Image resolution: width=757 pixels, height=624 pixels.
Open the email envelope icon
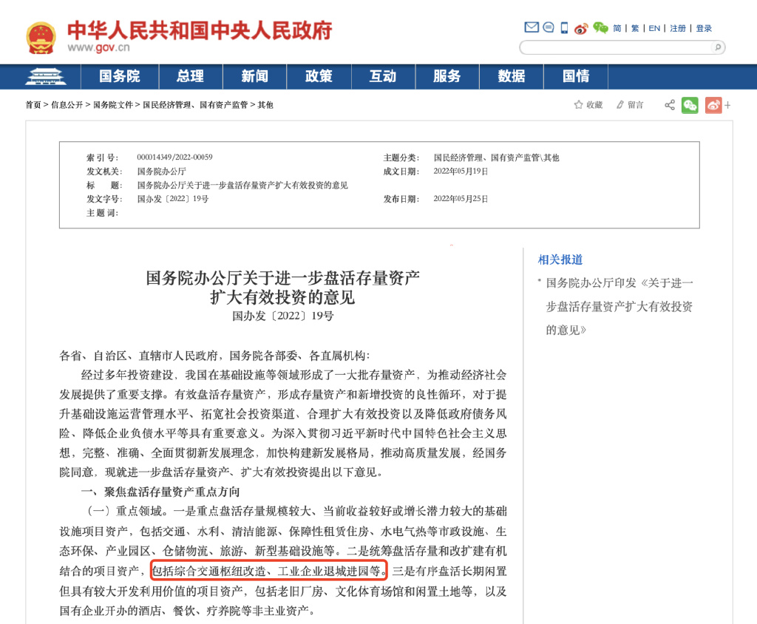pos(532,27)
